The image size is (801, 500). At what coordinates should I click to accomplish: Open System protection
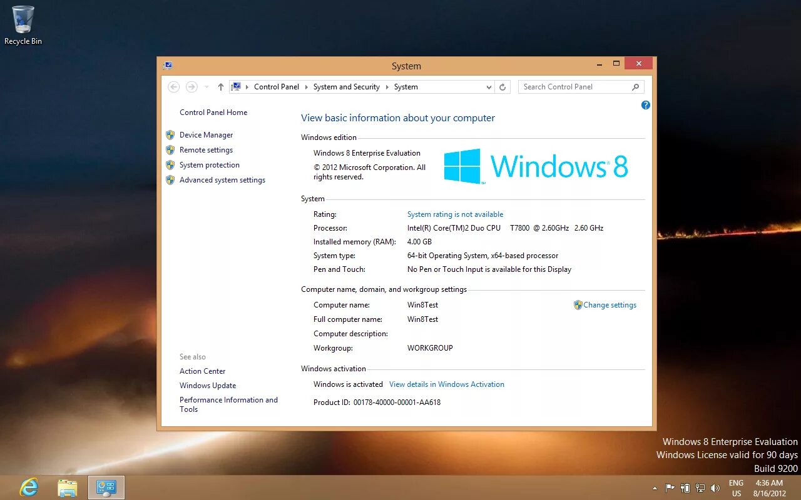210,165
